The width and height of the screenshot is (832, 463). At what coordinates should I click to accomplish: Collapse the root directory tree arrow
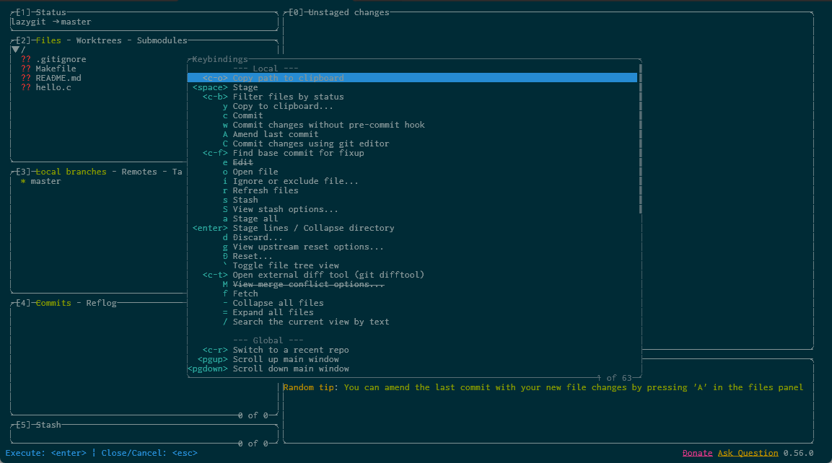click(x=15, y=50)
